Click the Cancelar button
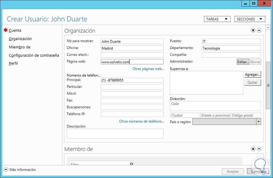This screenshot has height=178, width=273. click(258, 171)
